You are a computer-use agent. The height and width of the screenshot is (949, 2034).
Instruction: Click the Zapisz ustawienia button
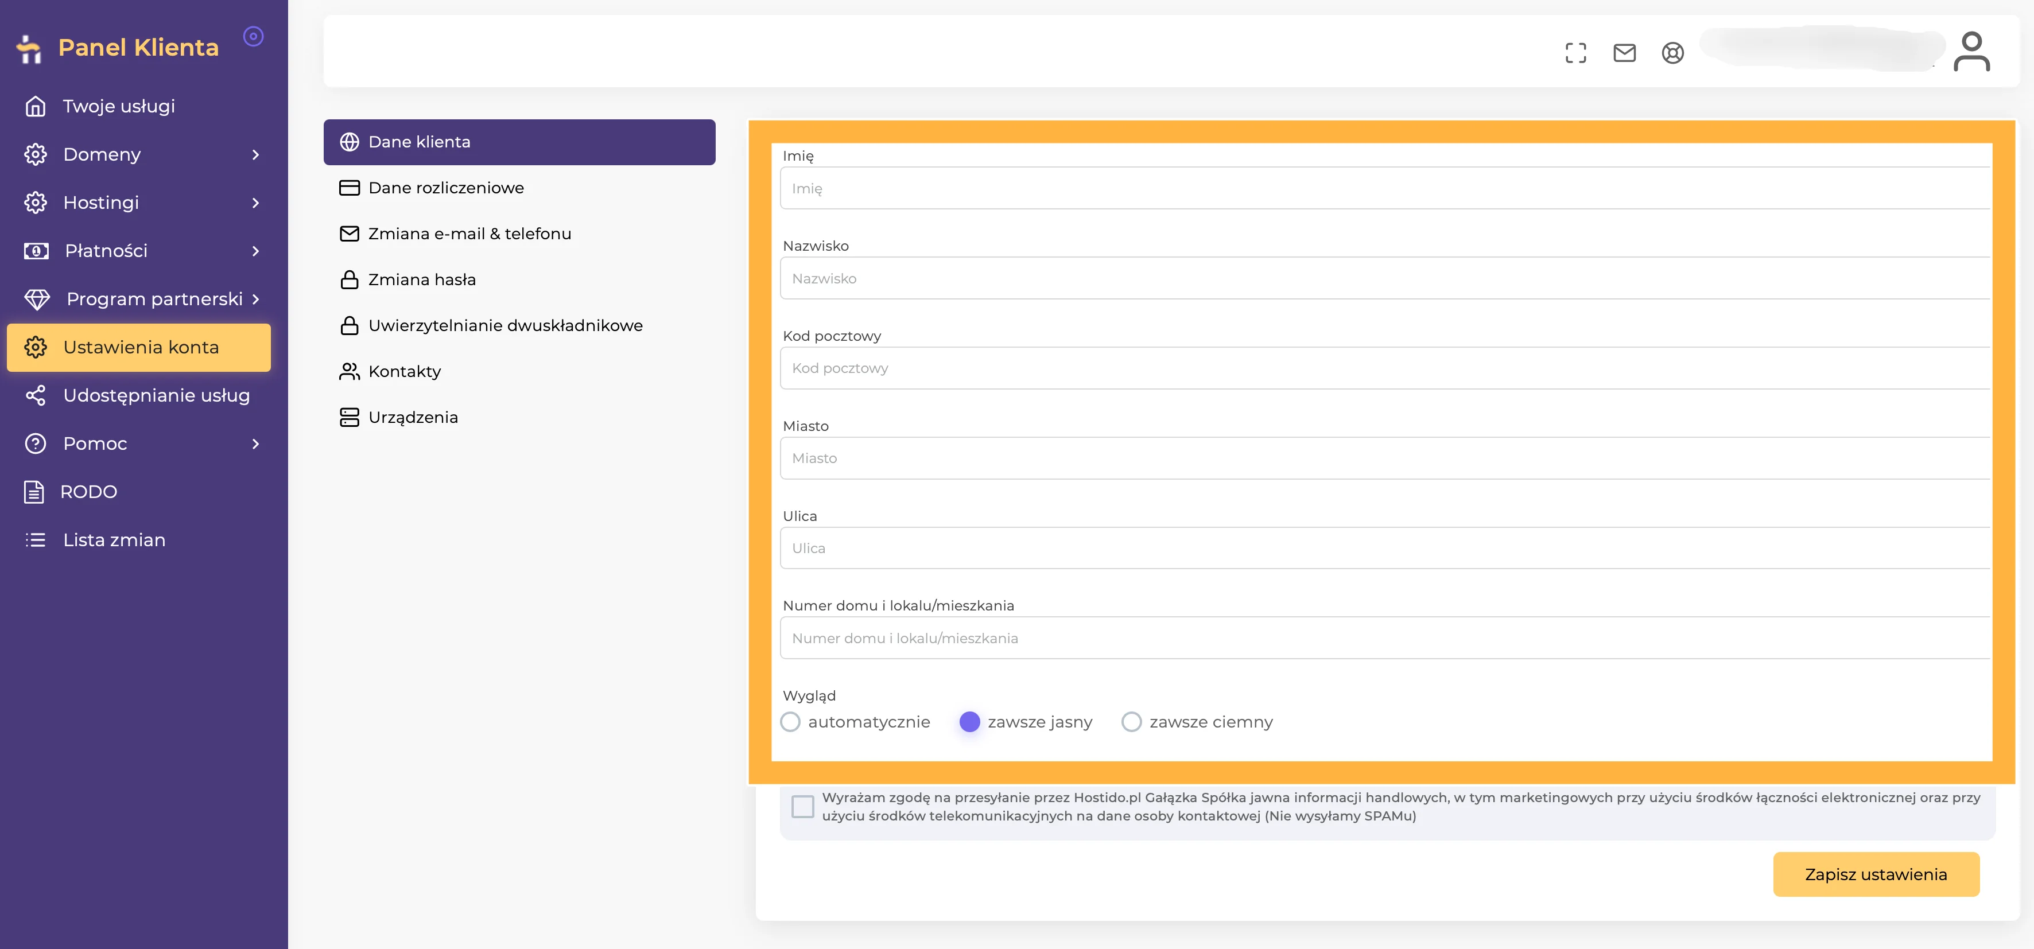click(x=1876, y=874)
